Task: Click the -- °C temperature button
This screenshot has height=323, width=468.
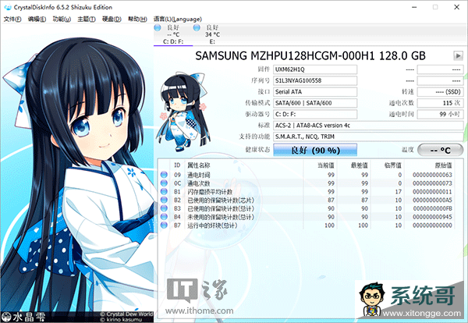Action: (x=440, y=150)
